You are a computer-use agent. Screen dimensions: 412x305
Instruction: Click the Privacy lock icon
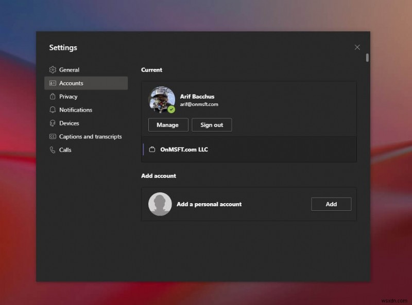tap(52, 96)
